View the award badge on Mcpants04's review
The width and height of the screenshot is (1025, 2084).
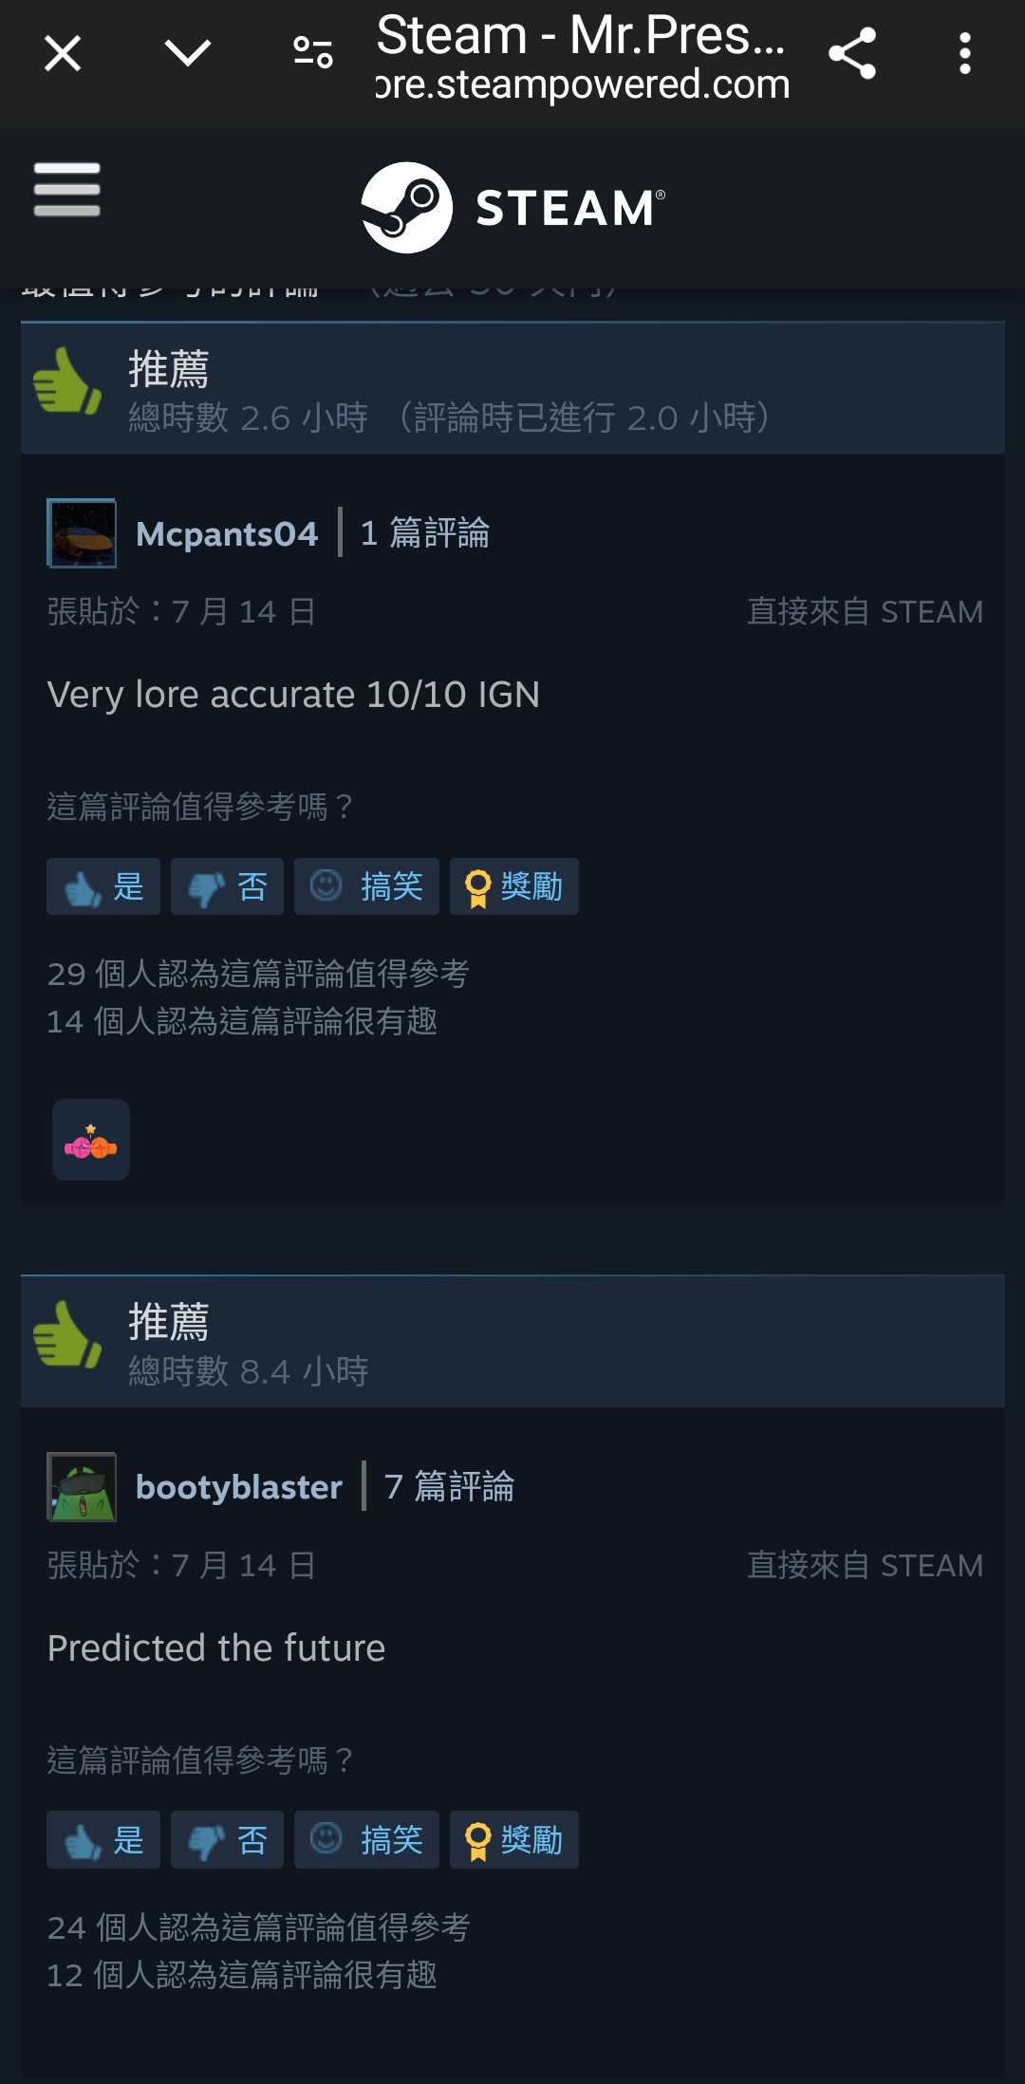[x=91, y=1140]
